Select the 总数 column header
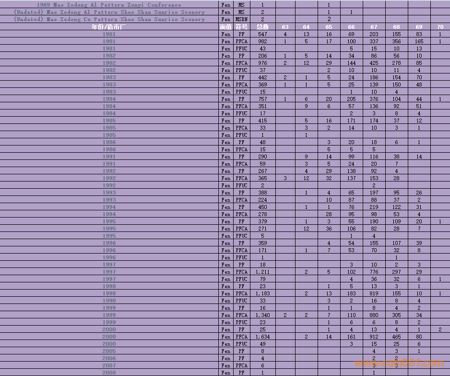450x376 pixels. click(262, 27)
